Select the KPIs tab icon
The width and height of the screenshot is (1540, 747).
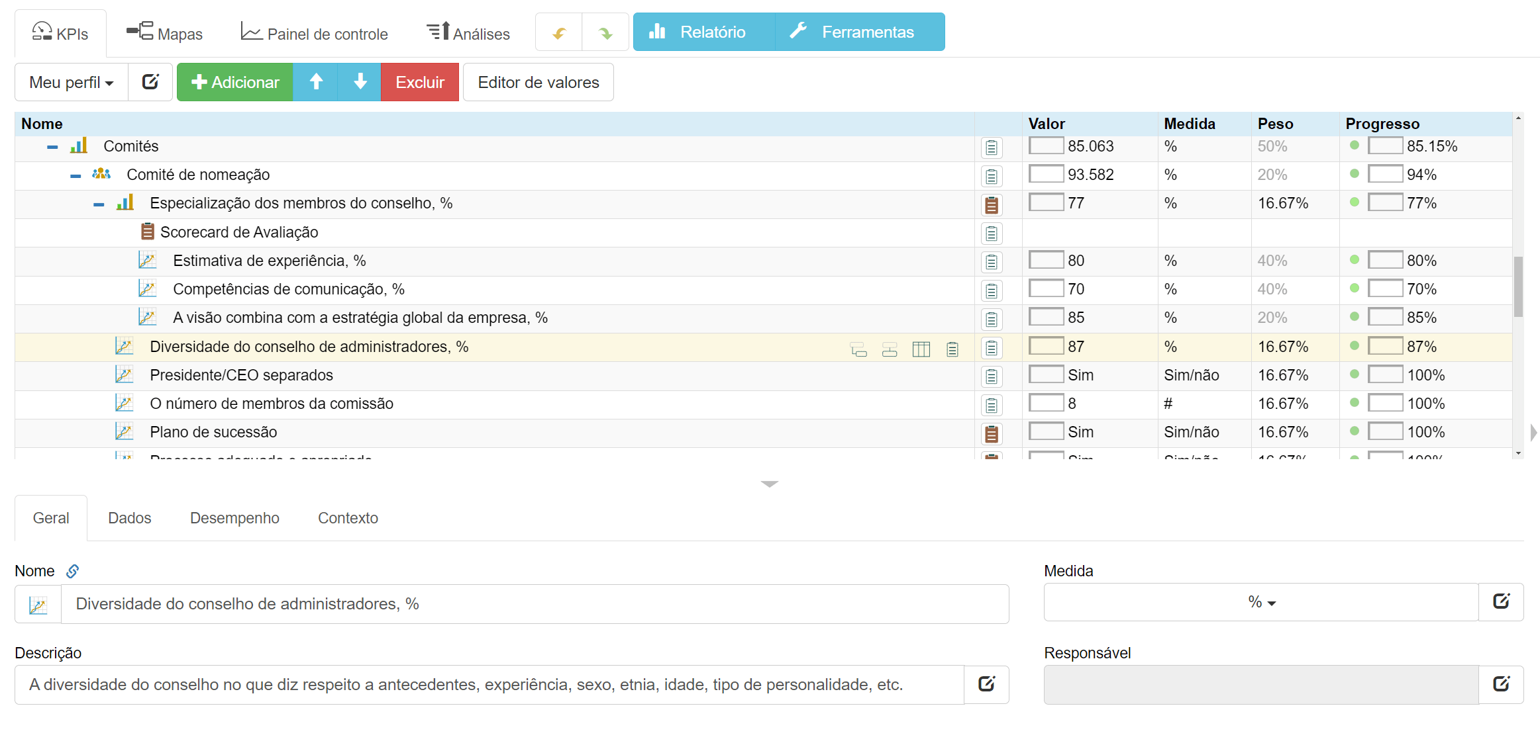click(41, 32)
